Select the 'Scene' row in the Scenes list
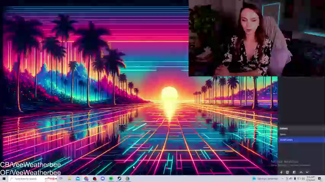The width and height of the screenshot is (325, 182). click(x=301, y=134)
